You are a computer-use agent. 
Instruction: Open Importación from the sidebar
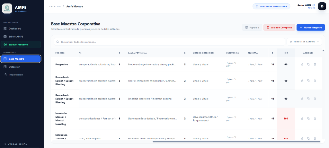pyautogui.click(x=16, y=74)
